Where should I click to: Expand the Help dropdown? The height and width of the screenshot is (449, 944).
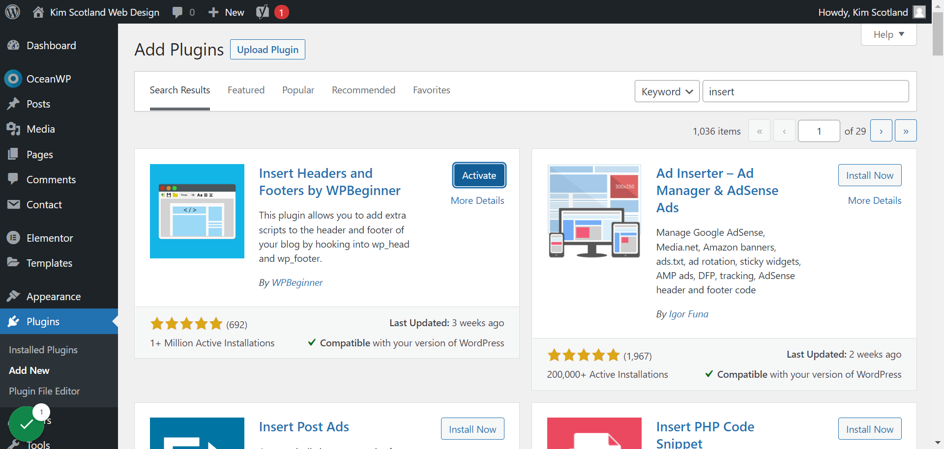(x=888, y=34)
